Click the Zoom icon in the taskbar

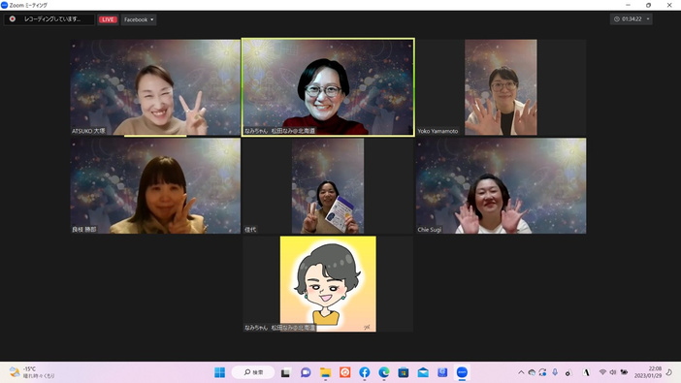[x=462, y=372]
